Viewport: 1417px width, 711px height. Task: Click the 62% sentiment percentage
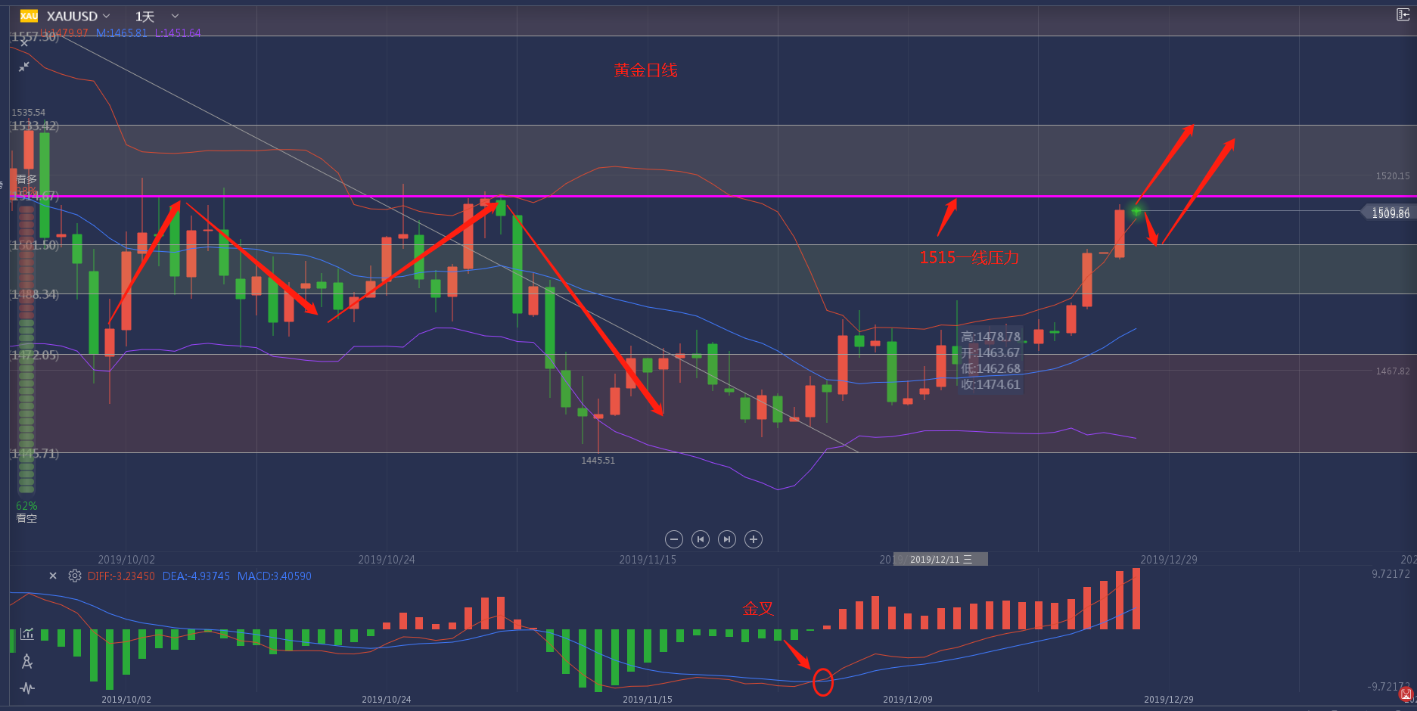26,506
